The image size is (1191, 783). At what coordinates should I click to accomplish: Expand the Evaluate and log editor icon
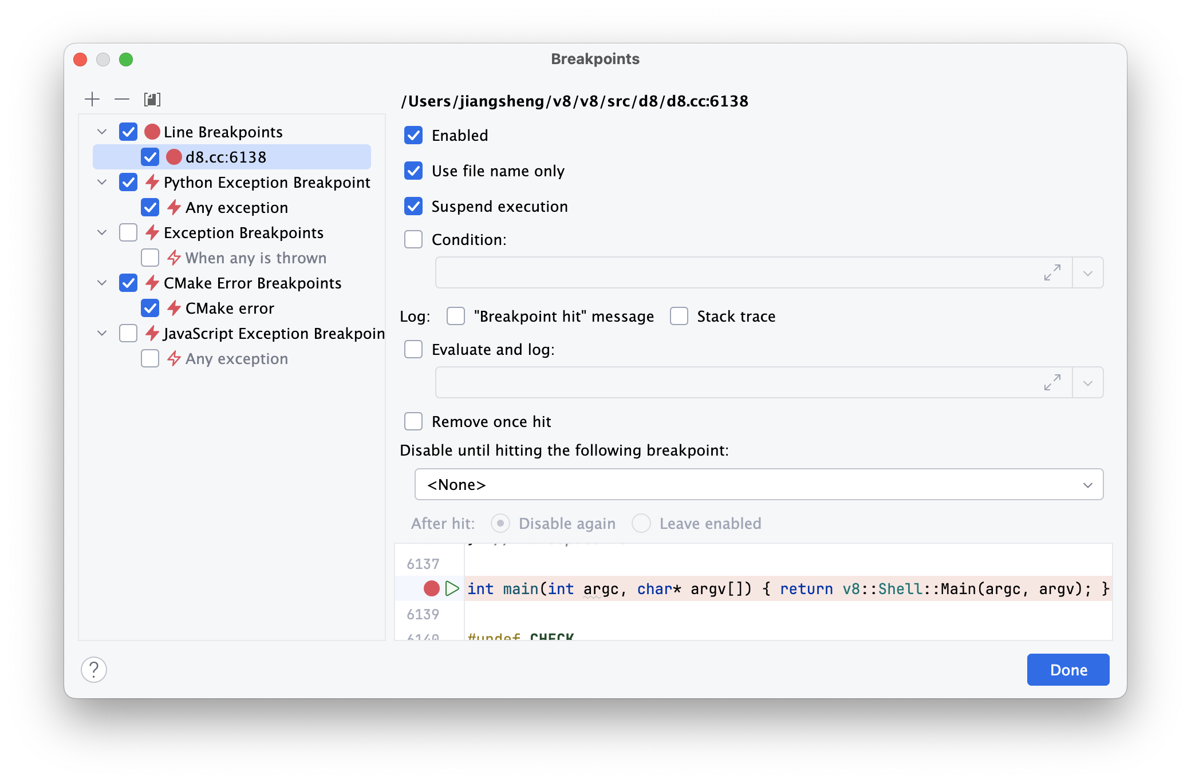[x=1052, y=382]
